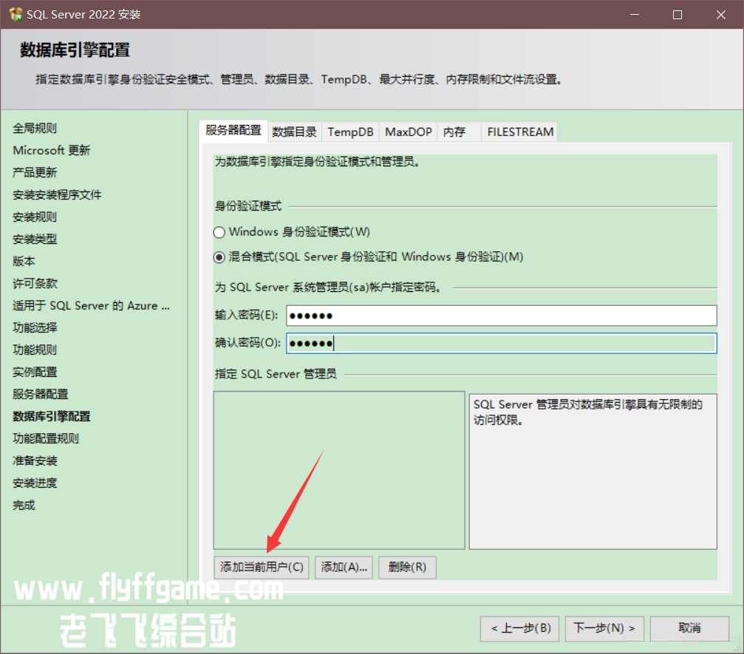
Task: Click the 删除(R) button
Action: [x=407, y=567]
